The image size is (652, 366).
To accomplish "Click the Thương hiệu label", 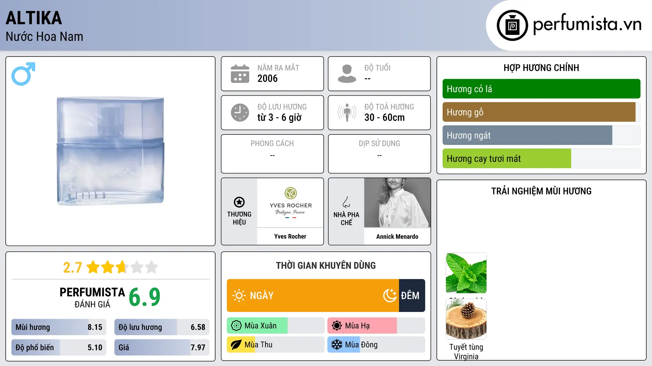I will (x=239, y=218).
